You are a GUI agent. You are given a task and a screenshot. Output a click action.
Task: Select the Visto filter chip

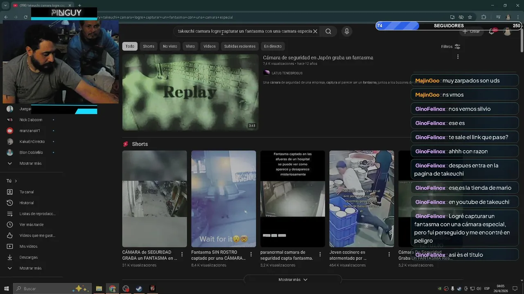tap(190, 46)
